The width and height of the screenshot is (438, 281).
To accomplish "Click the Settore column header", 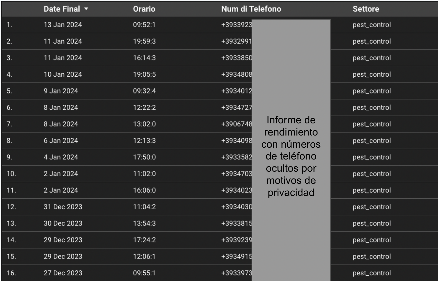I will coord(366,9).
